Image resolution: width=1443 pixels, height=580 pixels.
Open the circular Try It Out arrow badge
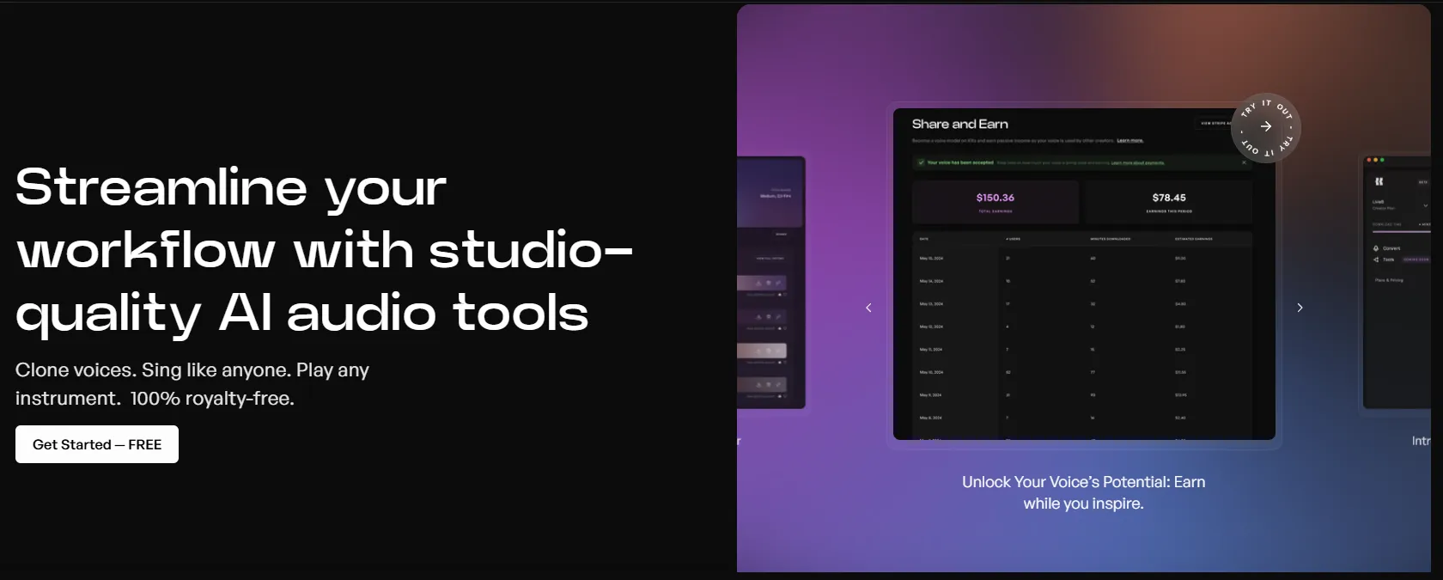[x=1266, y=127]
